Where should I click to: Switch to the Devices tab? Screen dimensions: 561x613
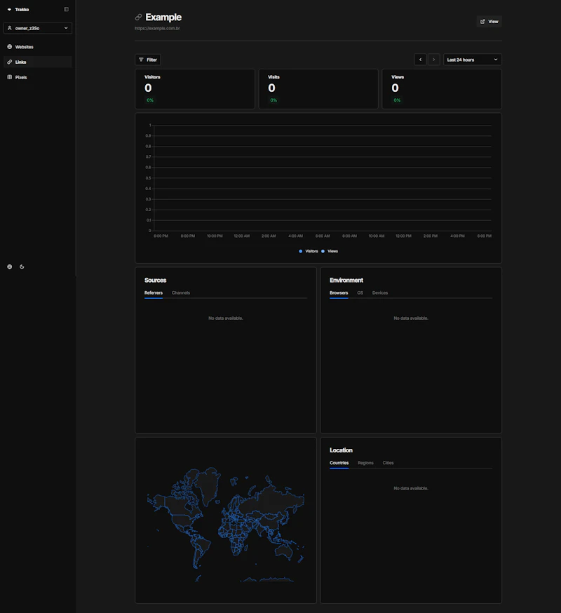(380, 292)
